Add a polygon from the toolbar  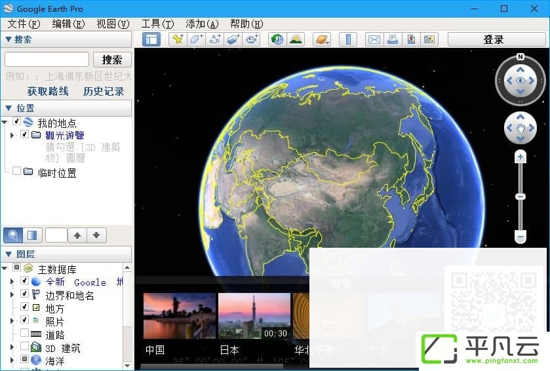[197, 39]
